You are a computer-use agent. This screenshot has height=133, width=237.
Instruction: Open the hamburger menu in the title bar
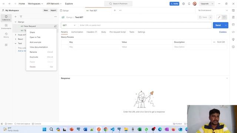[4, 4]
